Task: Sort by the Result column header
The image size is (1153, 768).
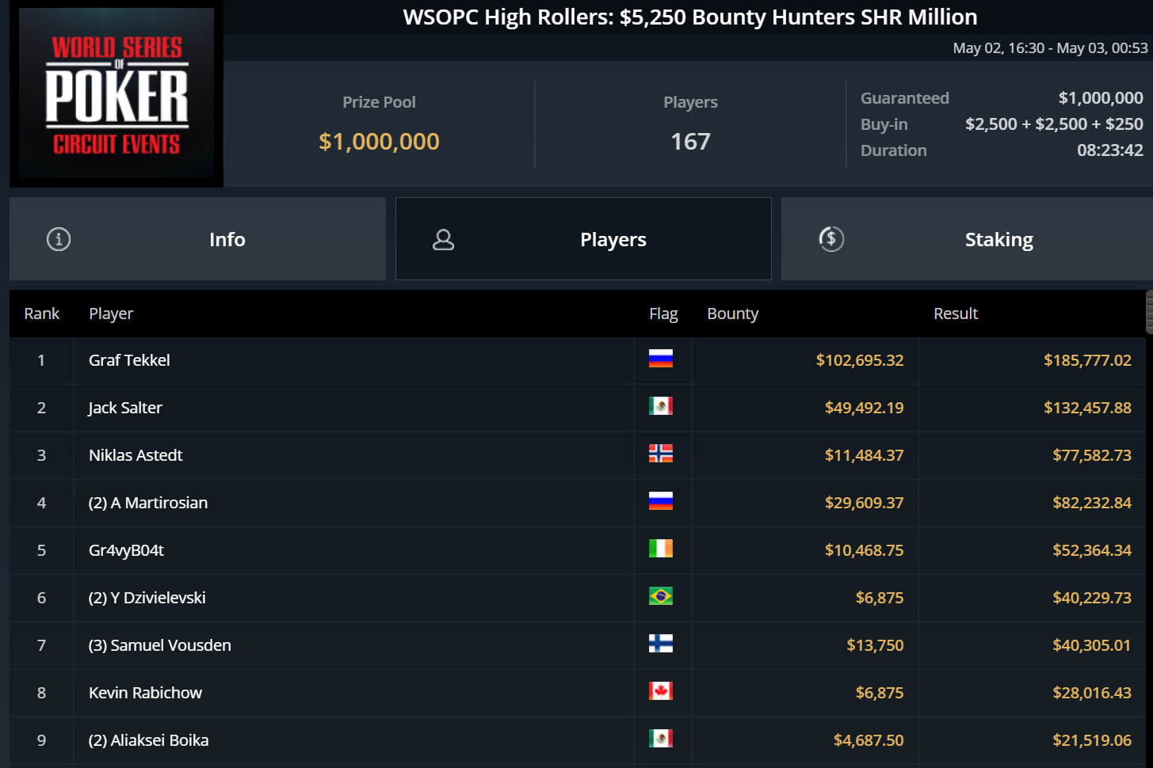Action: [x=956, y=314]
